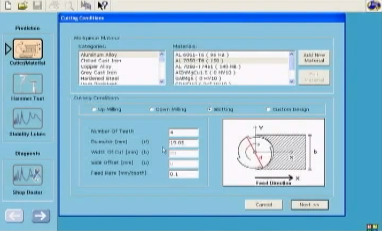The height and width of the screenshot is (231, 382).
Task: Click the Print Preview magnifier icon
Action: [69, 5]
